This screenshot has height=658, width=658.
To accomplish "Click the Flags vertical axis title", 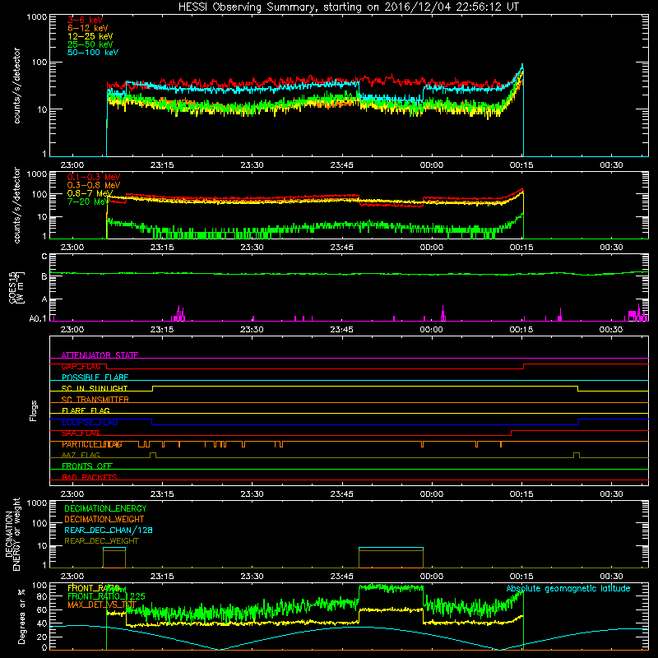I will coord(34,410).
